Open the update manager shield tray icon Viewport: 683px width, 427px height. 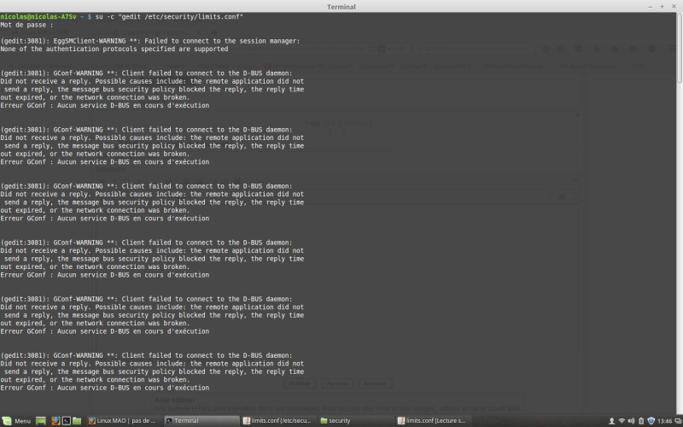coord(651,421)
